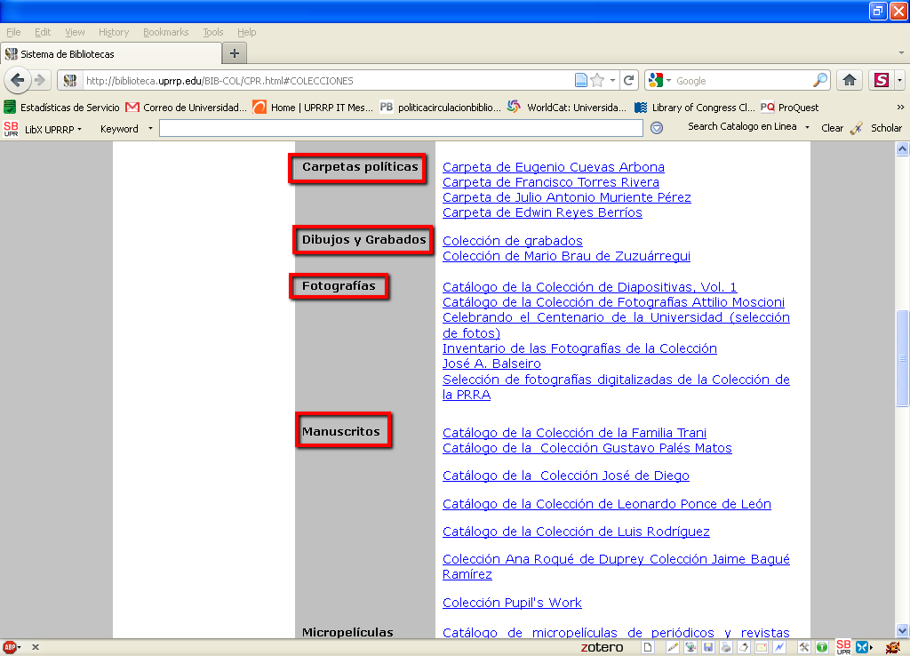The width and height of the screenshot is (910, 656).
Task: Open the LibX UPRRP dropdown menu
Action: pyautogui.click(x=52, y=129)
